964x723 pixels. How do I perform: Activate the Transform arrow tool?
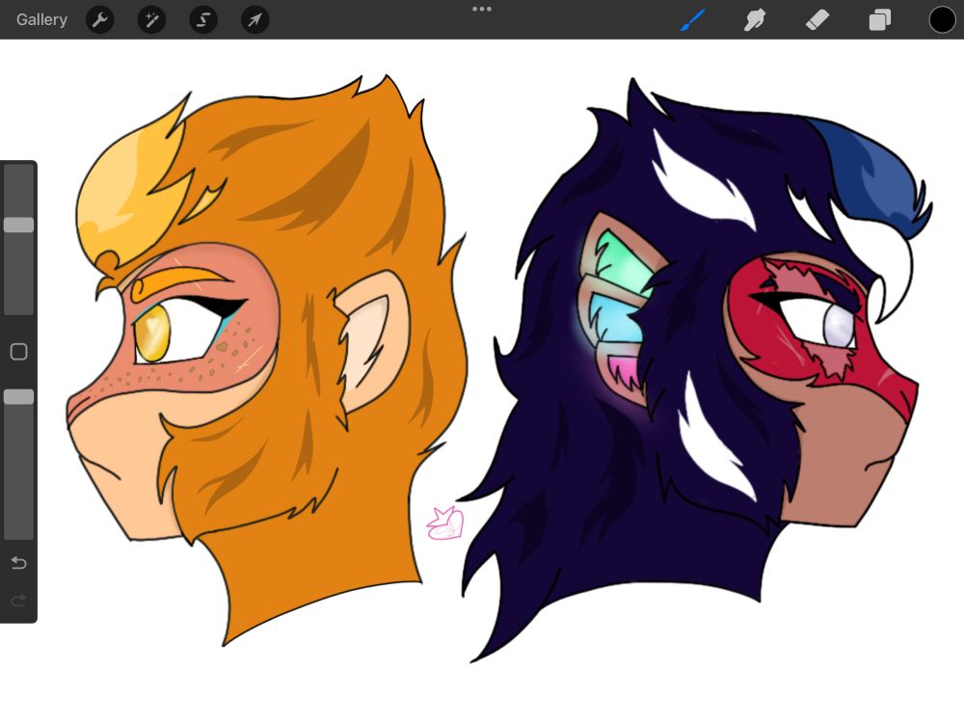point(254,19)
